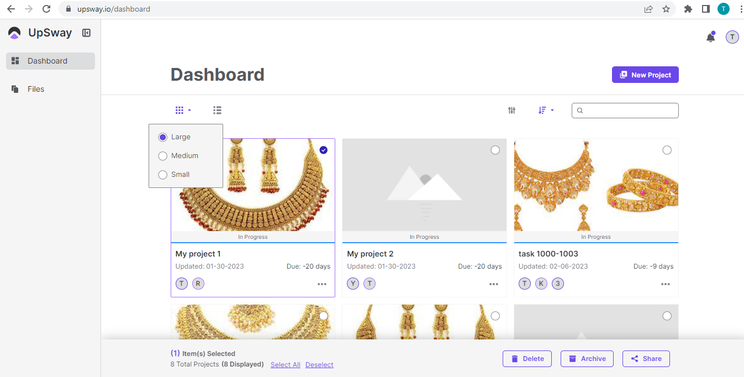744x377 pixels.
Task: Click the user avatar in top right
Action: 732,37
